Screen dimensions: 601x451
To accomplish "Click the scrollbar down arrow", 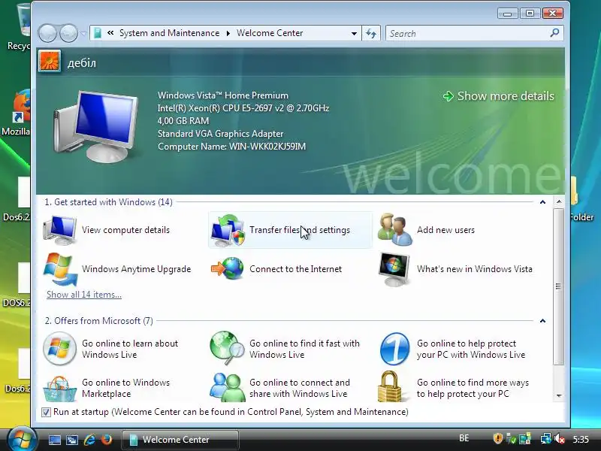I will point(559,396).
